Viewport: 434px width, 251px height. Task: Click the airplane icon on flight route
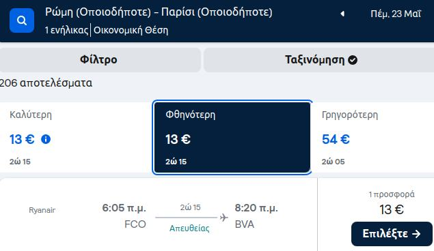click(x=223, y=218)
